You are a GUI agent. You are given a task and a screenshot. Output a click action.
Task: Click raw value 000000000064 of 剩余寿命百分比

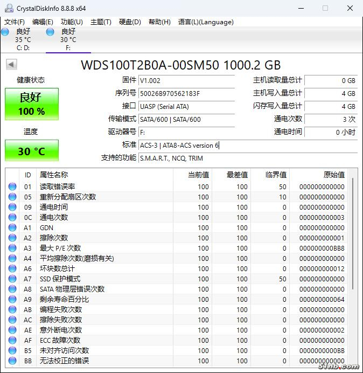pos(322,299)
